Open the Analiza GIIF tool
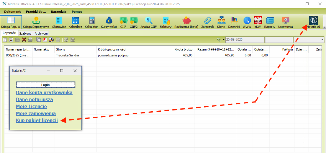 pyautogui.click(x=148, y=22)
